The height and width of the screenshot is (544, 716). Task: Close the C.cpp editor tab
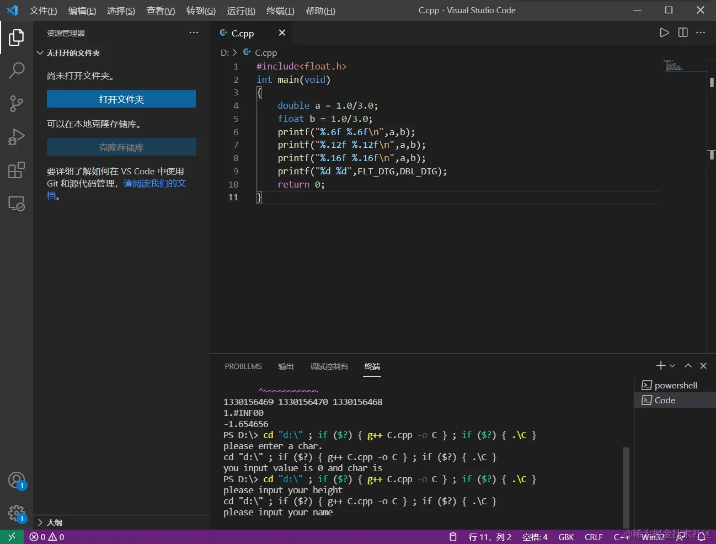pos(282,33)
